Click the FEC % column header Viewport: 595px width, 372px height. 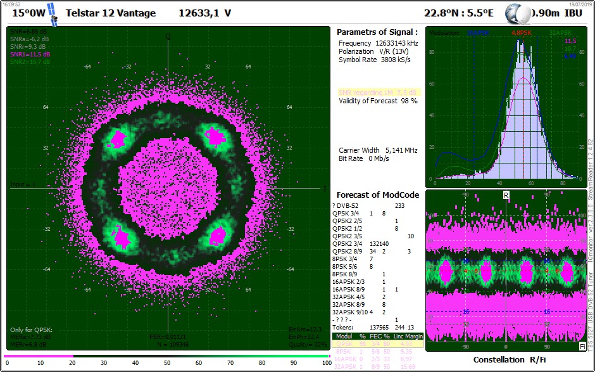(x=380, y=337)
